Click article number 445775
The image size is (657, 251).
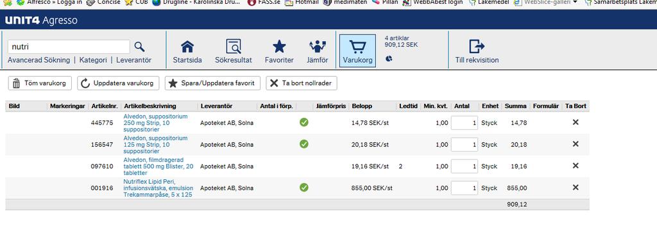point(102,123)
